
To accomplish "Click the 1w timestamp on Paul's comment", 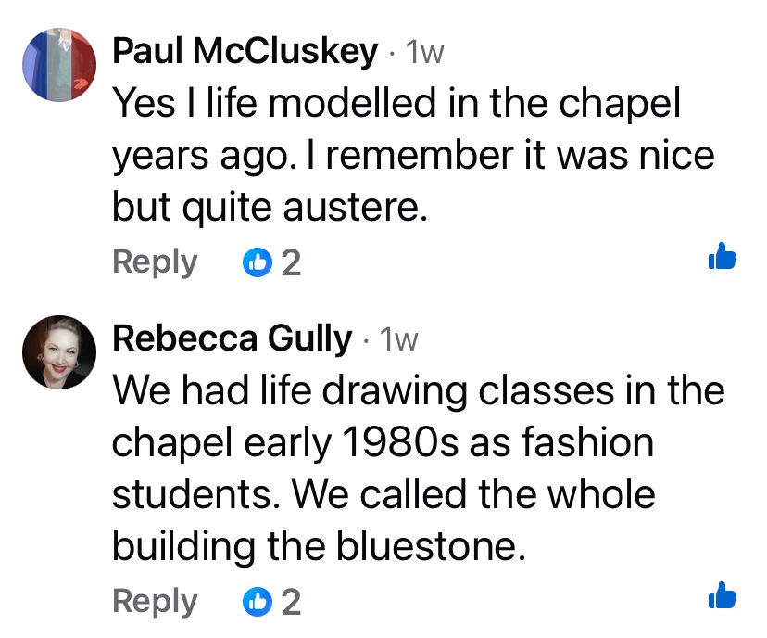I will tap(425, 54).
